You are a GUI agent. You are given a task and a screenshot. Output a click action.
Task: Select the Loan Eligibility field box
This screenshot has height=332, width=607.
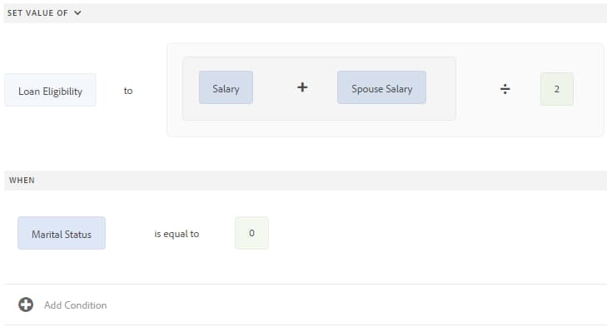50,90
